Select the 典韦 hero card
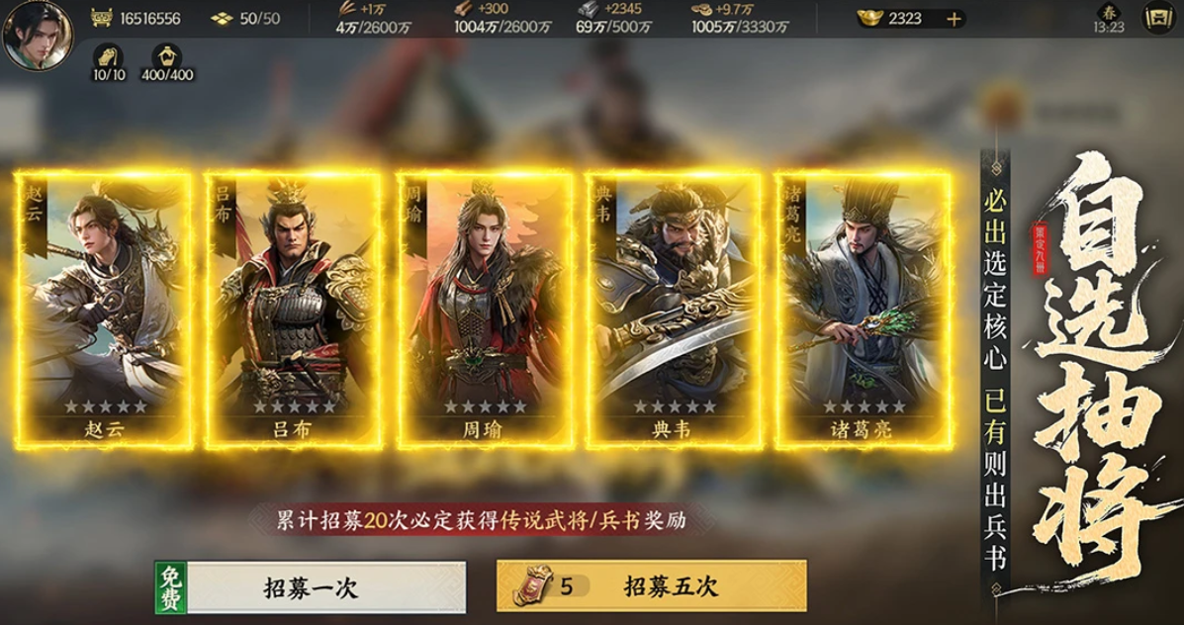 [674, 310]
